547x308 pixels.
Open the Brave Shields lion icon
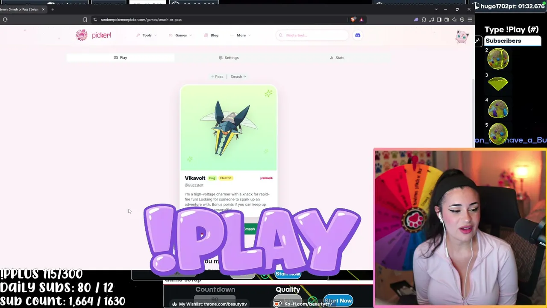(353, 19)
